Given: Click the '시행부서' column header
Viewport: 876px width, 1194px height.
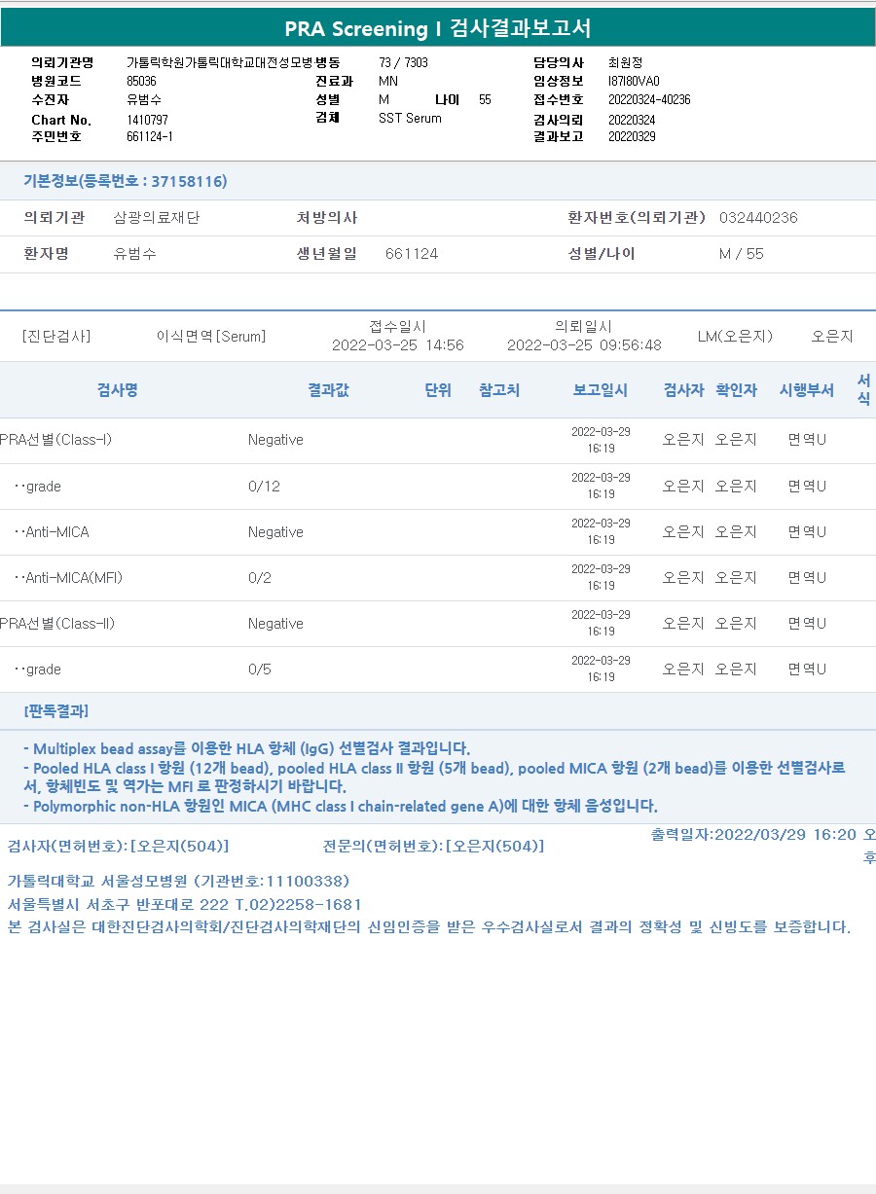Looking at the screenshot, I should click(807, 389).
